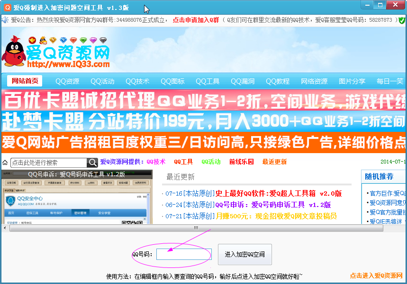Click the 最近更新 section heading
Screen dimensions: 407x284
[181, 177]
